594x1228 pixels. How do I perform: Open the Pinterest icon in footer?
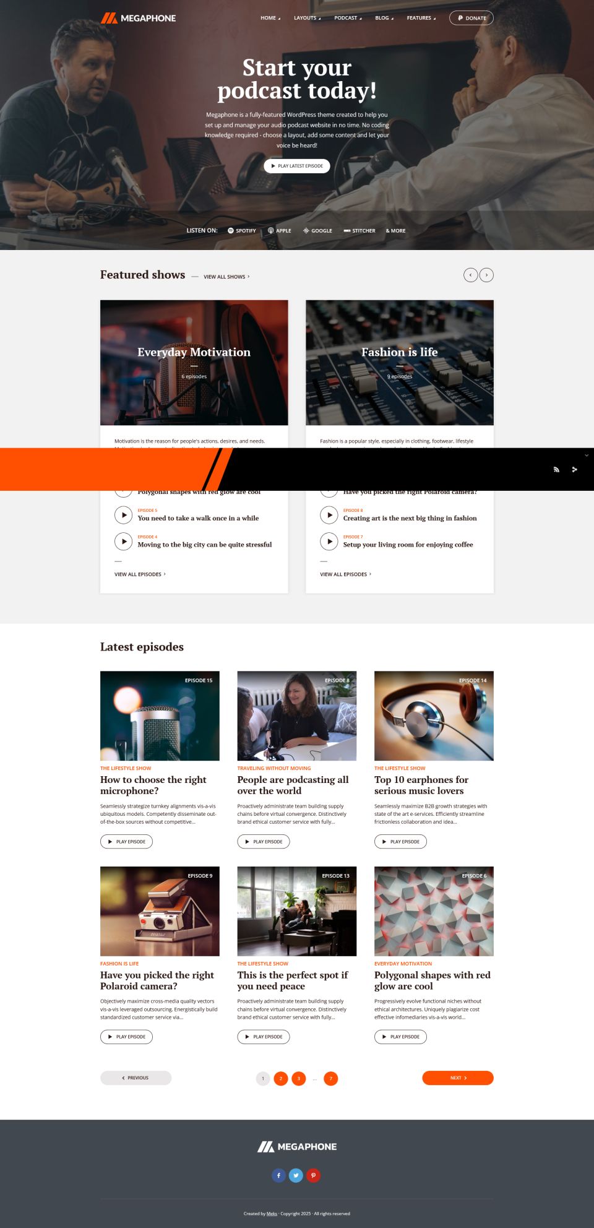[x=313, y=1175]
